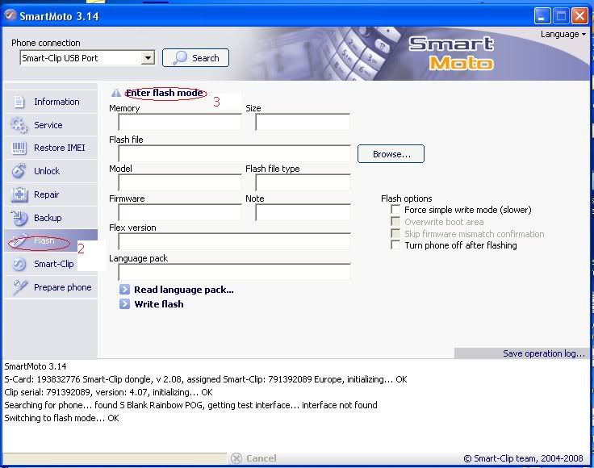Open the Smart-Clip section
The image size is (594, 468).
tap(50, 264)
